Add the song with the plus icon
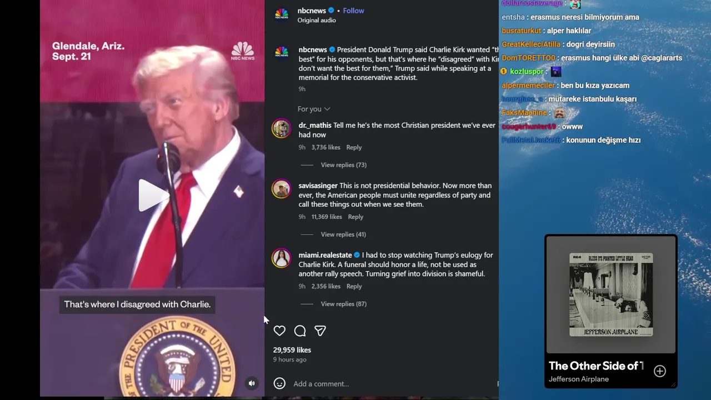The image size is (711, 400). [x=659, y=371]
